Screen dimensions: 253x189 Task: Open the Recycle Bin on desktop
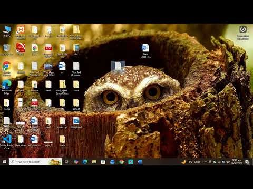tap(7, 49)
